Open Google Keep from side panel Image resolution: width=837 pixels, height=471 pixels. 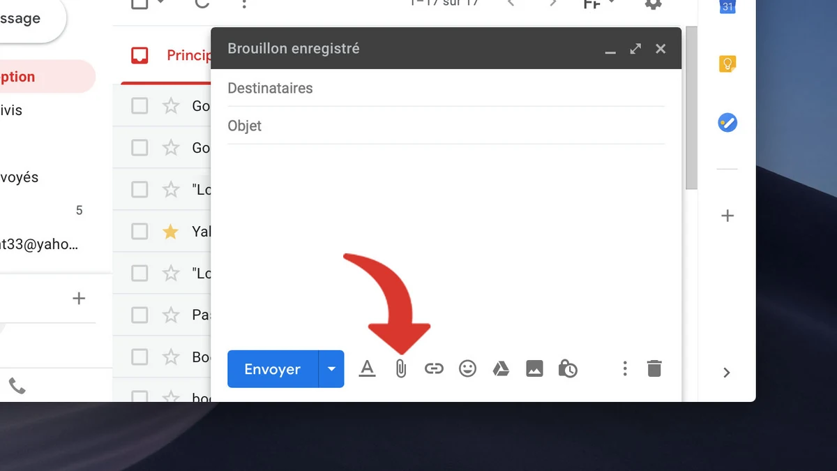pyautogui.click(x=727, y=64)
